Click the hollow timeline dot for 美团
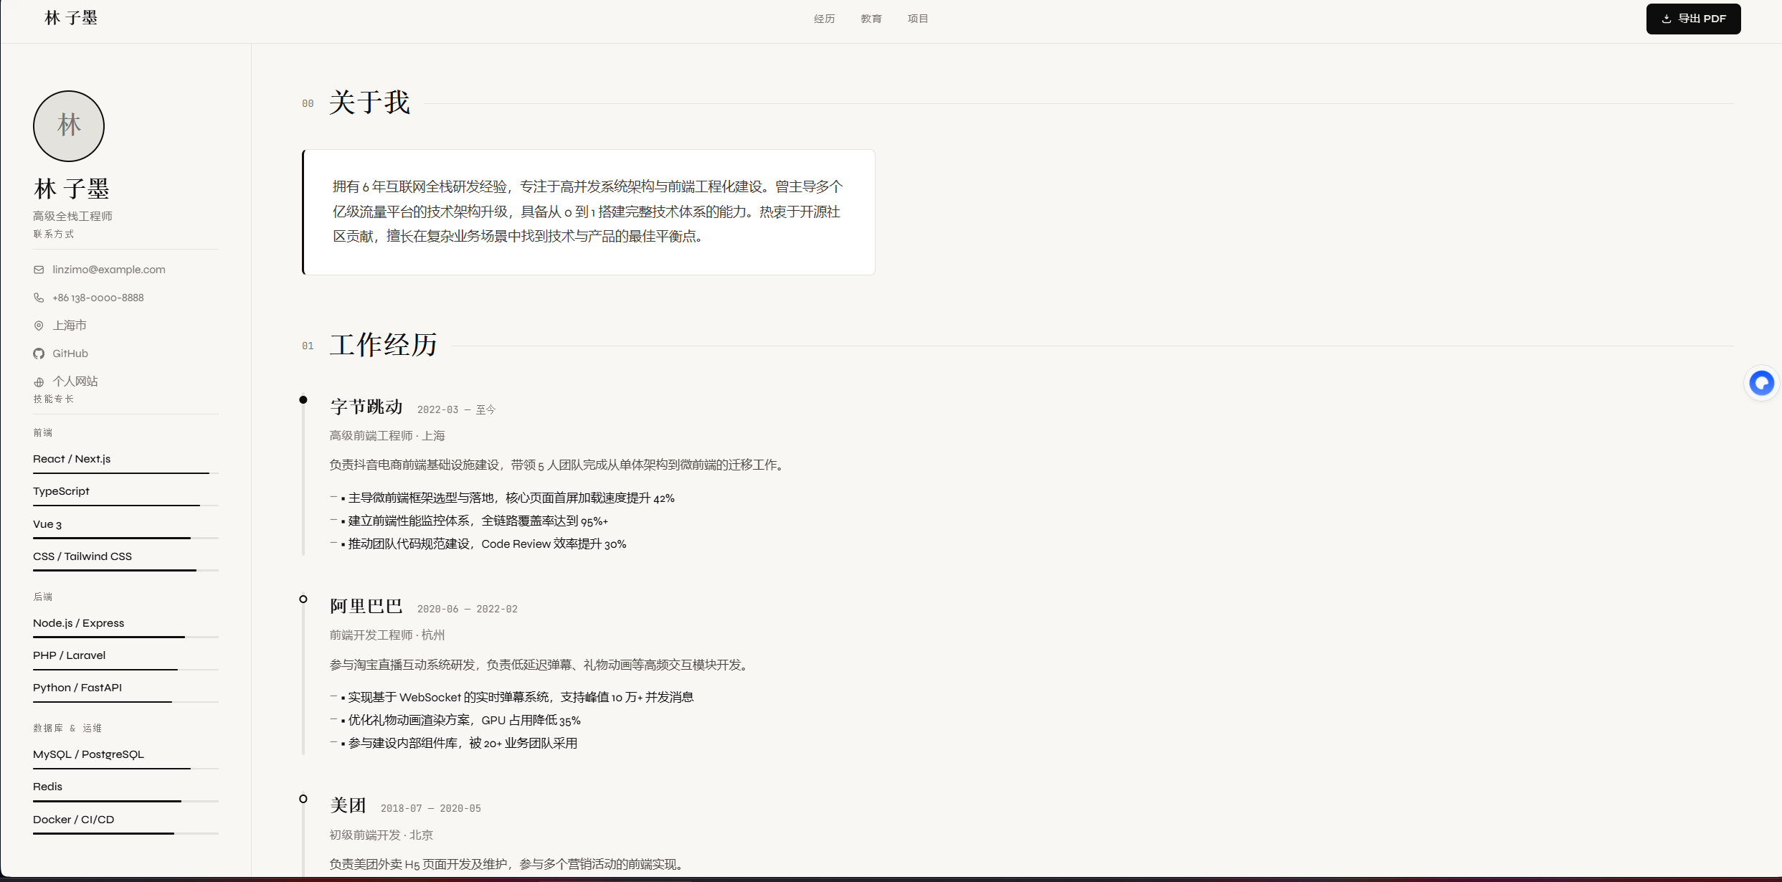Image resolution: width=1782 pixels, height=882 pixels. tap(303, 798)
